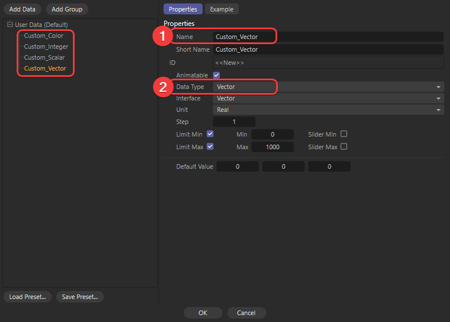Enable the Slider Max checkbox
This screenshot has width=450, height=322.
click(344, 146)
